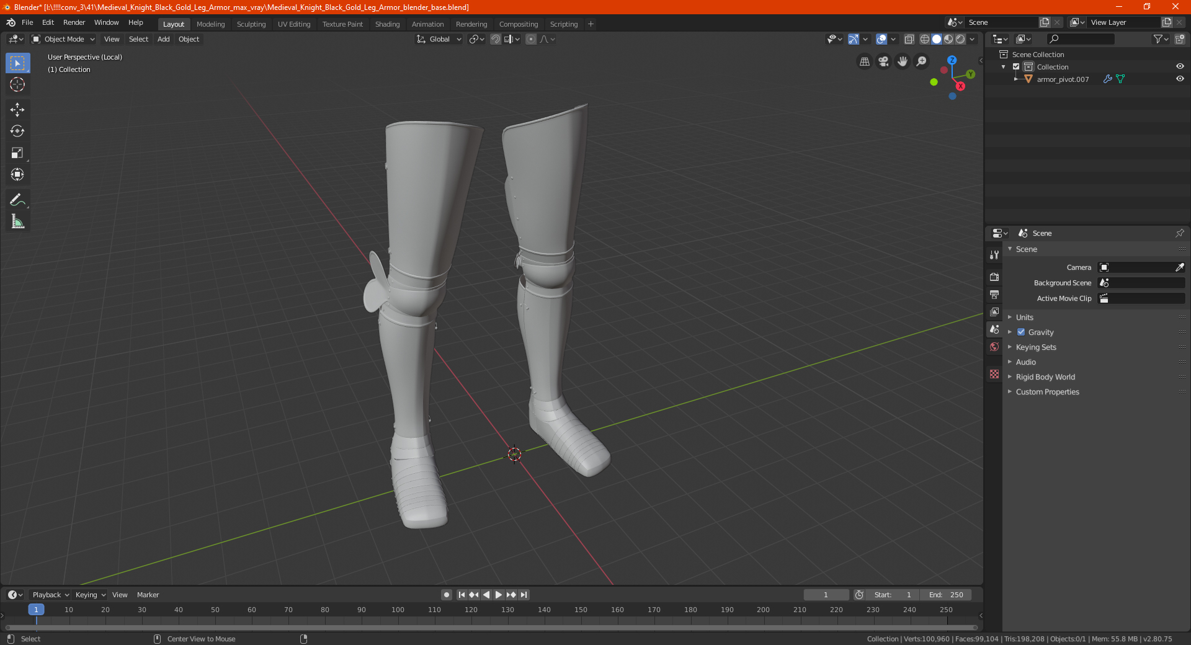Image resolution: width=1191 pixels, height=645 pixels.
Task: Select the Transform tool
Action: click(x=17, y=174)
